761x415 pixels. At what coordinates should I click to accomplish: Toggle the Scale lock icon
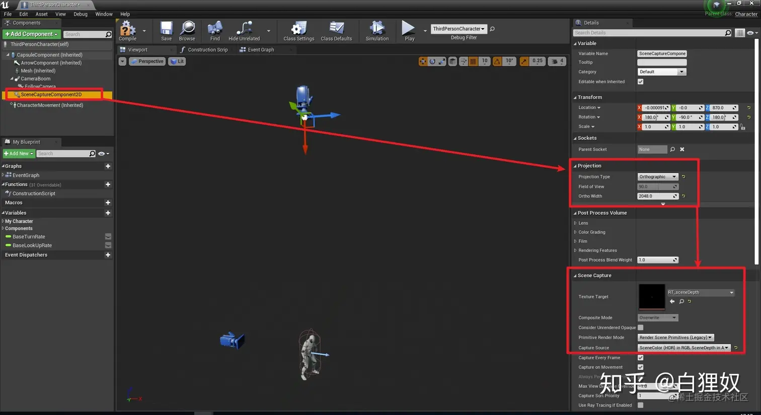click(742, 127)
